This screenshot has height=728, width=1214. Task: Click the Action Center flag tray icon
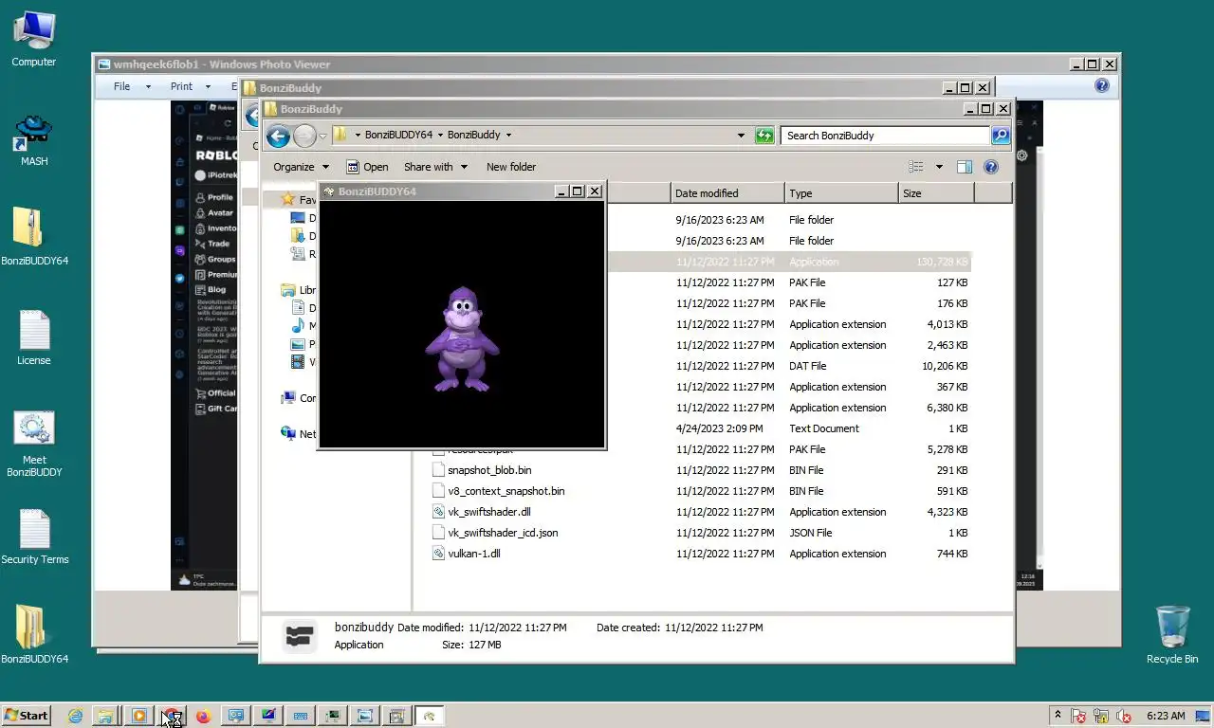pos(1078,716)
